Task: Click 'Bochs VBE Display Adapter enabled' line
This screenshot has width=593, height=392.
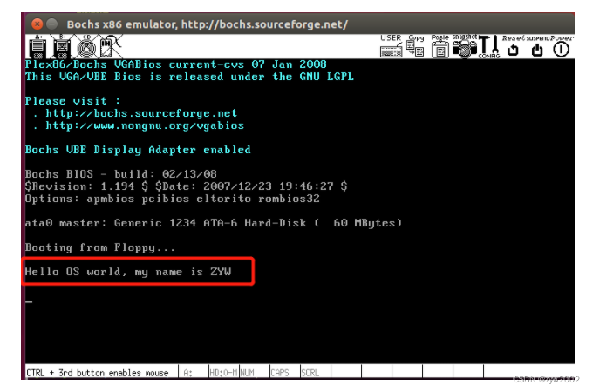Action: pos(138,150)
